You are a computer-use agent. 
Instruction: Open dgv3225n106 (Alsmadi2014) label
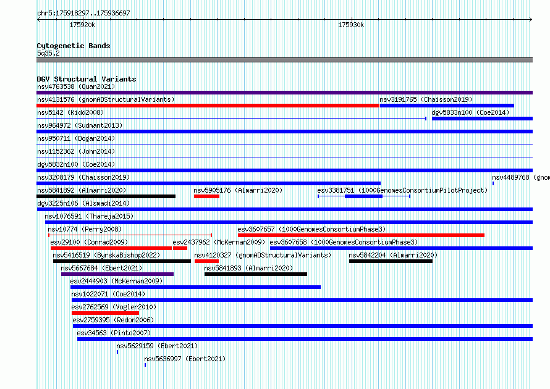click(83, 203)
